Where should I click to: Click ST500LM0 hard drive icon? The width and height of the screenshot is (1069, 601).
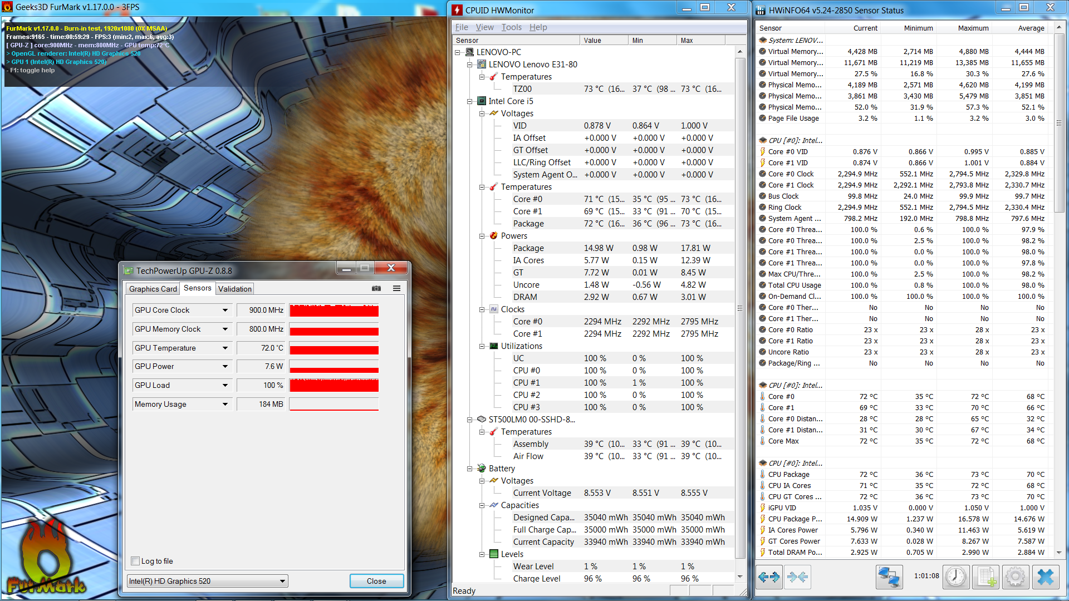pyautogui.click(x=482, y=420)
